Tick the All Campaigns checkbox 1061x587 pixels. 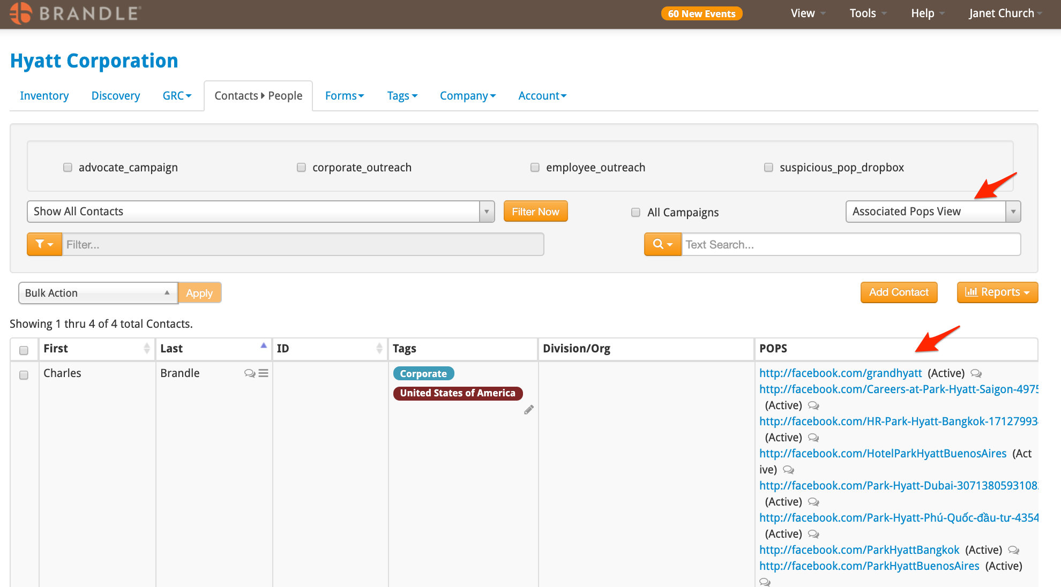pyautogui.click(x=636, y=213)
